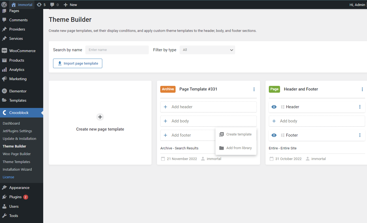The image size is (367, 223).
Task: Open the Services sidebar item
Action: 16,38
